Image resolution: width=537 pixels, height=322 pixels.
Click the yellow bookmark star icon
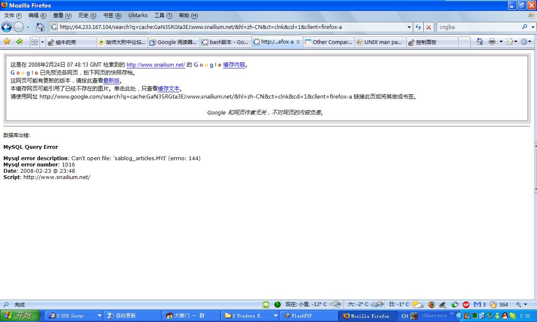[7, 42]
